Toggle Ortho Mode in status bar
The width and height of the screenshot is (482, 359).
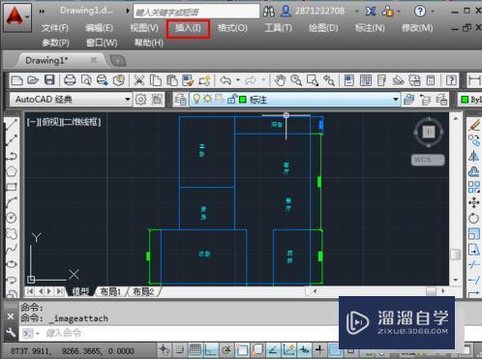(211, 349)
